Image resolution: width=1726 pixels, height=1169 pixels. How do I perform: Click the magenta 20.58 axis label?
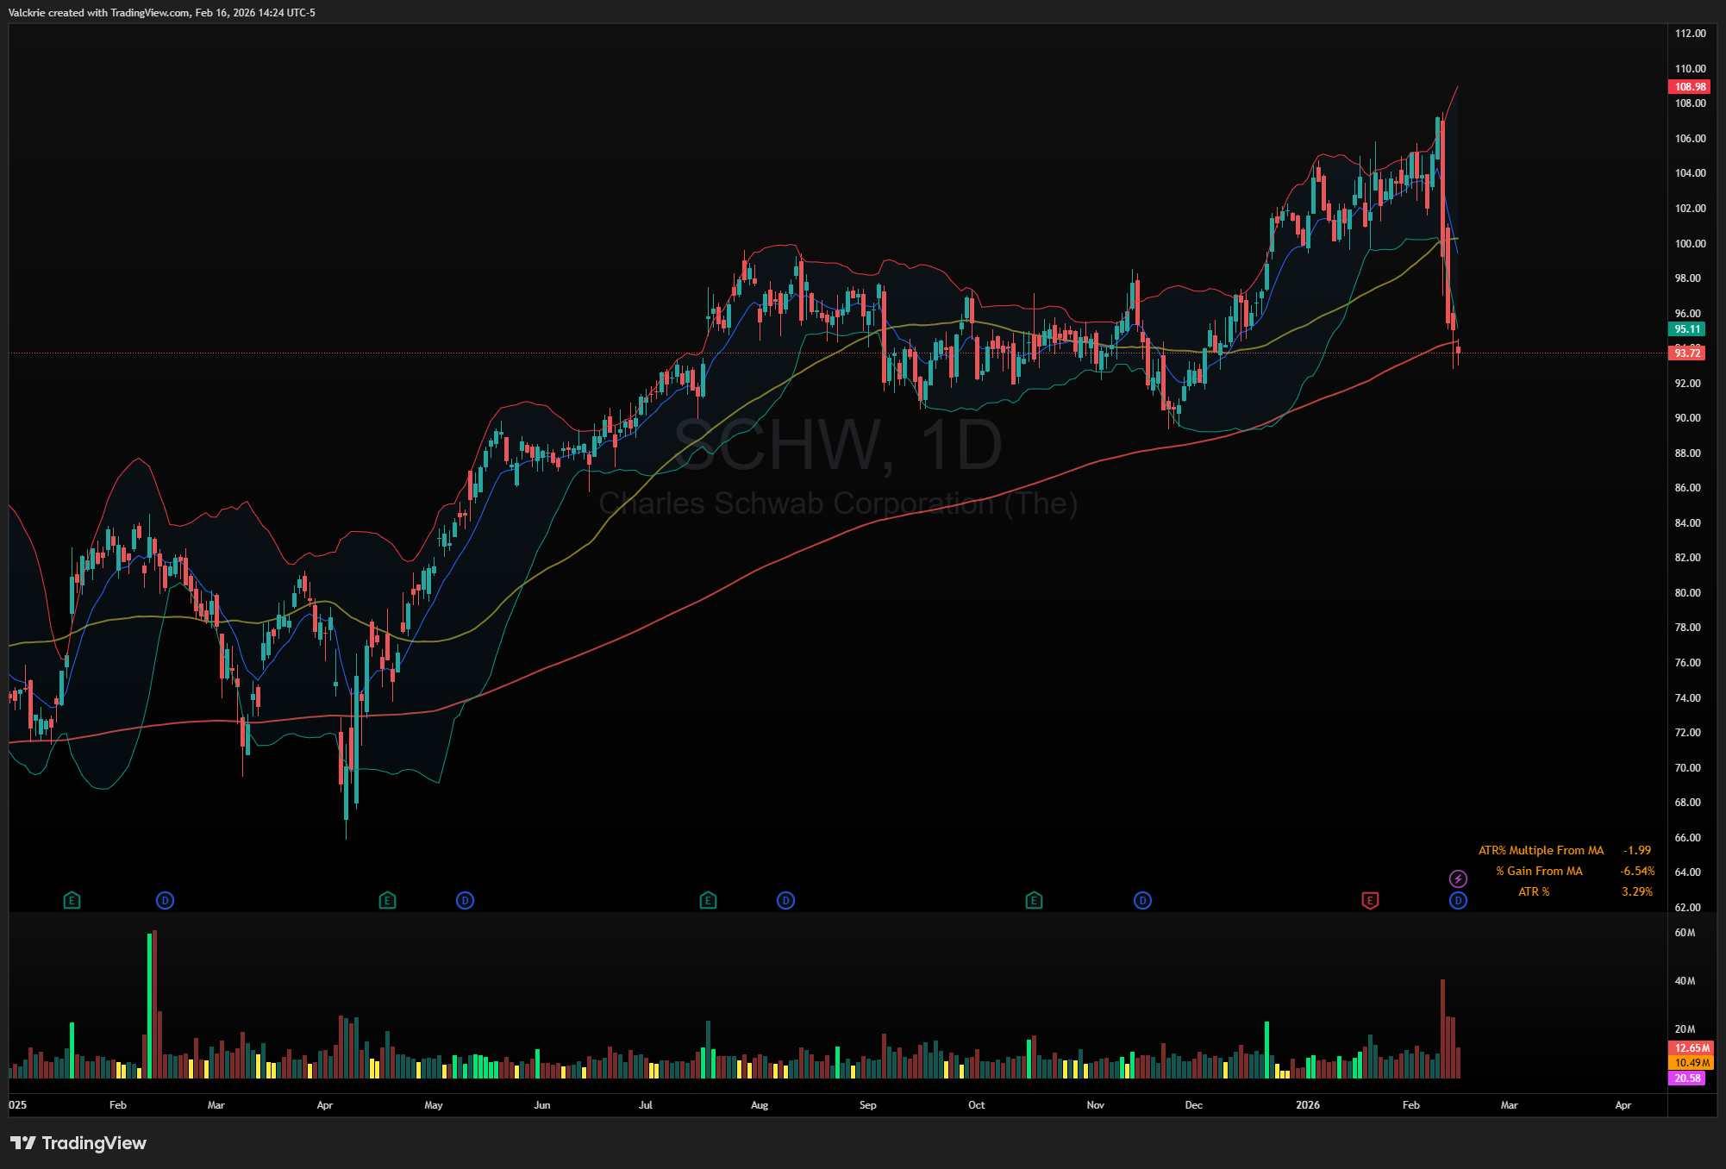click(x=1687, y=1078)
